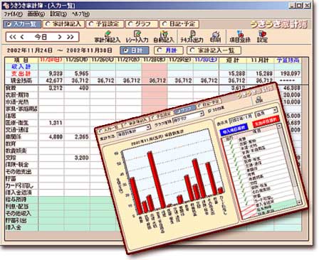Image resolution: width=319 pixels, height=260 pixels.
Task: Select the グラフ radio tab
Action: click(x=142, y=24)
